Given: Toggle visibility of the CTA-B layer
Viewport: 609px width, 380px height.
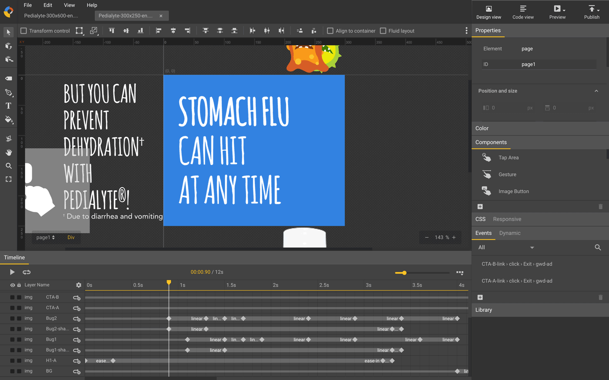Looking at the screenshot, I should point(12,297).
